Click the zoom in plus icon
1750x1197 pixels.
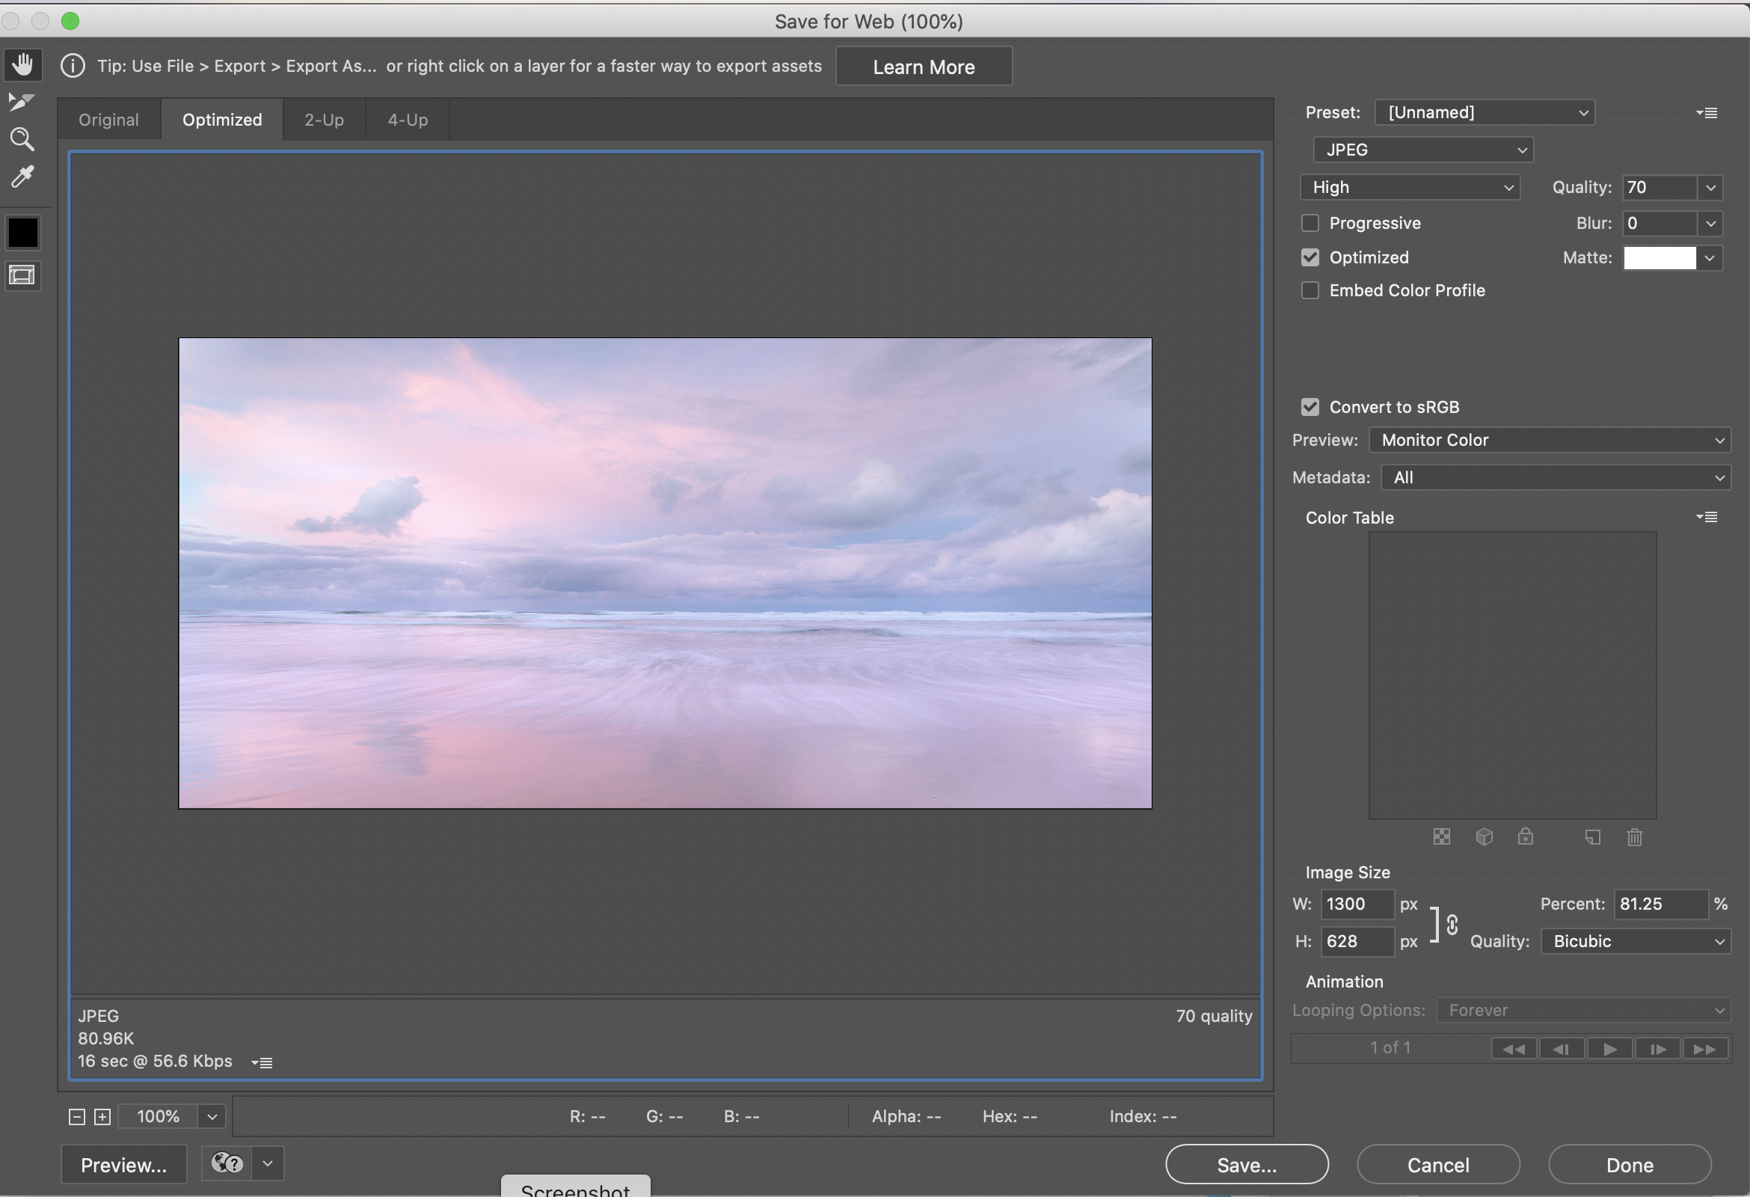pyautogui.click(x=102, y=1116)
